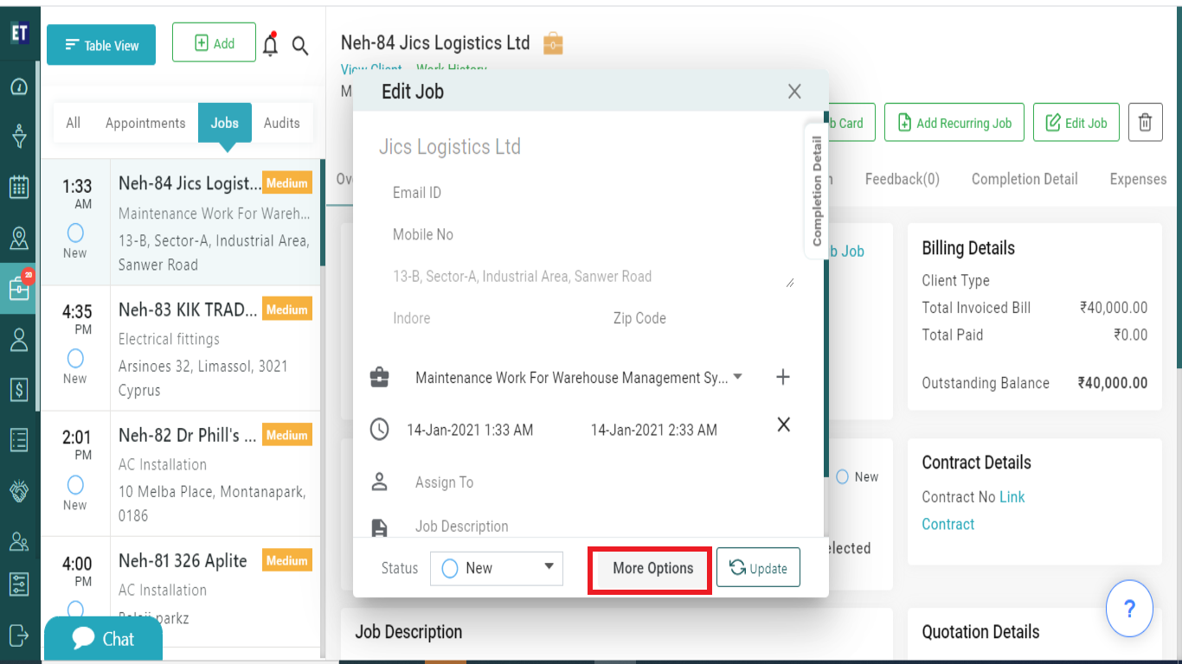
Task: Toggle status circle for Neh-84 job
Action: [x=75, y=233]
